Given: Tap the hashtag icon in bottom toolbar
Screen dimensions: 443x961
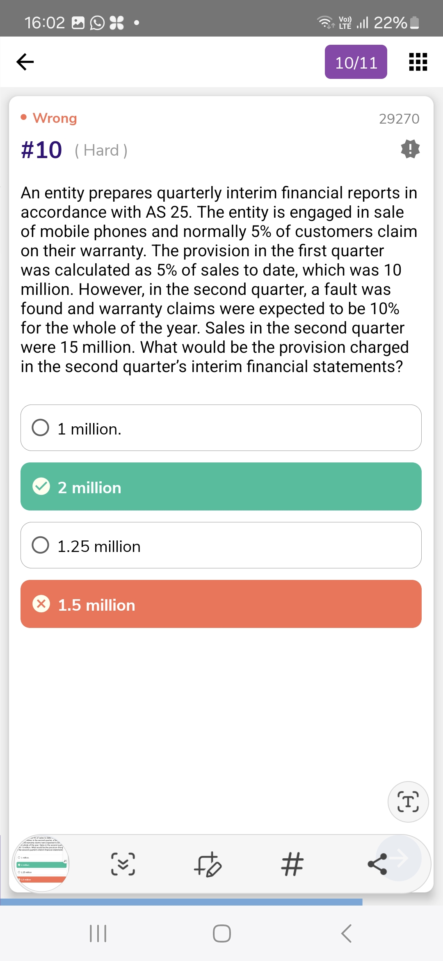Looking at the screenshot, I should point(292,864).
